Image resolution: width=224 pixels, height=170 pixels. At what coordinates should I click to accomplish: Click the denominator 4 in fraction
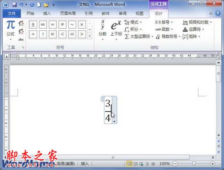(108, 118)
